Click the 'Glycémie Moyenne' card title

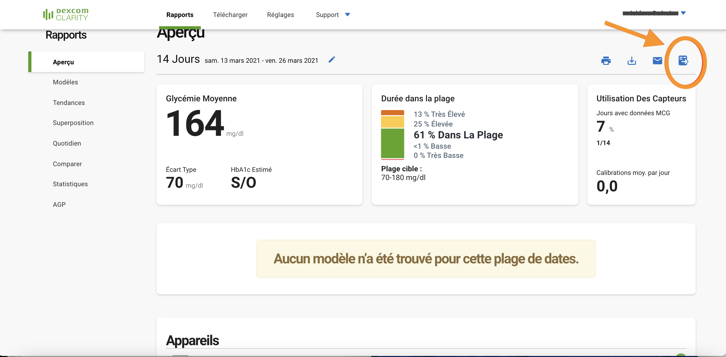[x=201, y=99]
